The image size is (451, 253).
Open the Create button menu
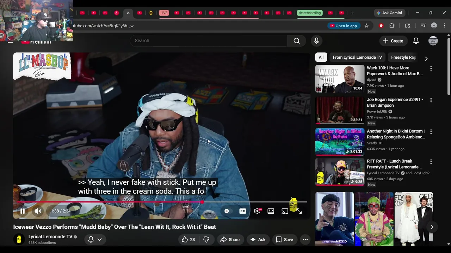pyautogui.click(x=393, y=41)
